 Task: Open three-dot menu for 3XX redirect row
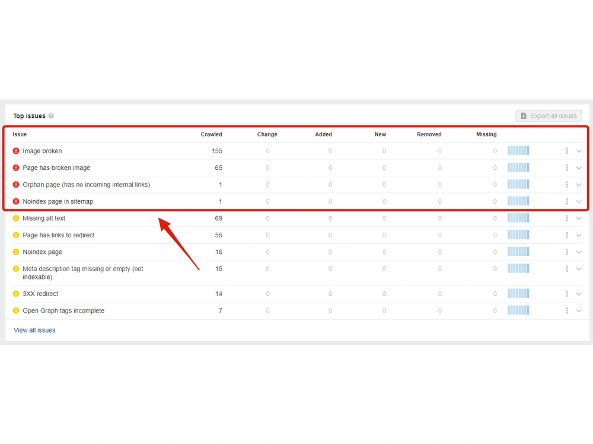click(x=566, y=294)
